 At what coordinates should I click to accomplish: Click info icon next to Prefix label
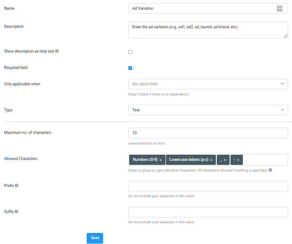click(16, 185)
